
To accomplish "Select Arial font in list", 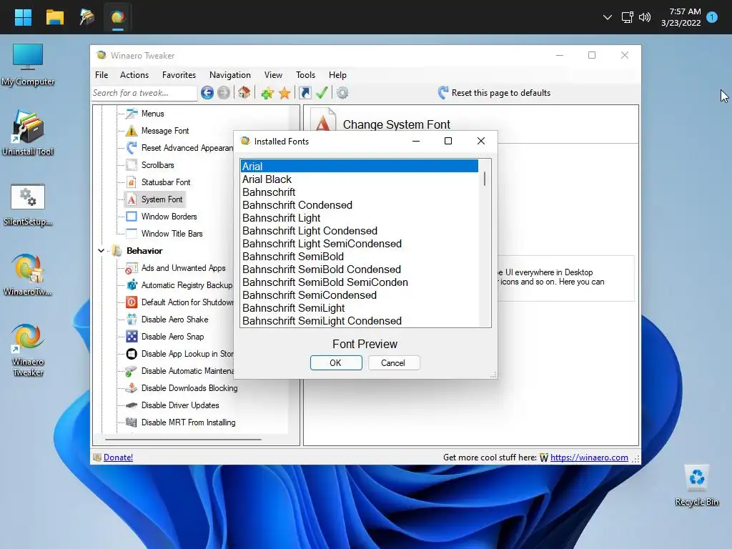I will (x=359, y=166).
